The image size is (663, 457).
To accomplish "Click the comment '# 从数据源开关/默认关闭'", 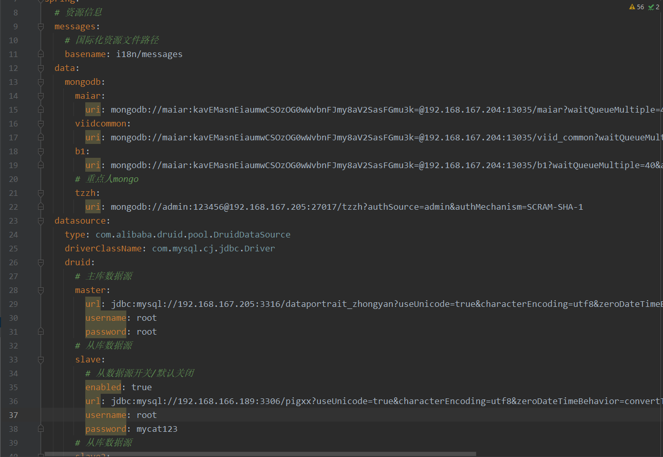I will (x=140, y=374).
